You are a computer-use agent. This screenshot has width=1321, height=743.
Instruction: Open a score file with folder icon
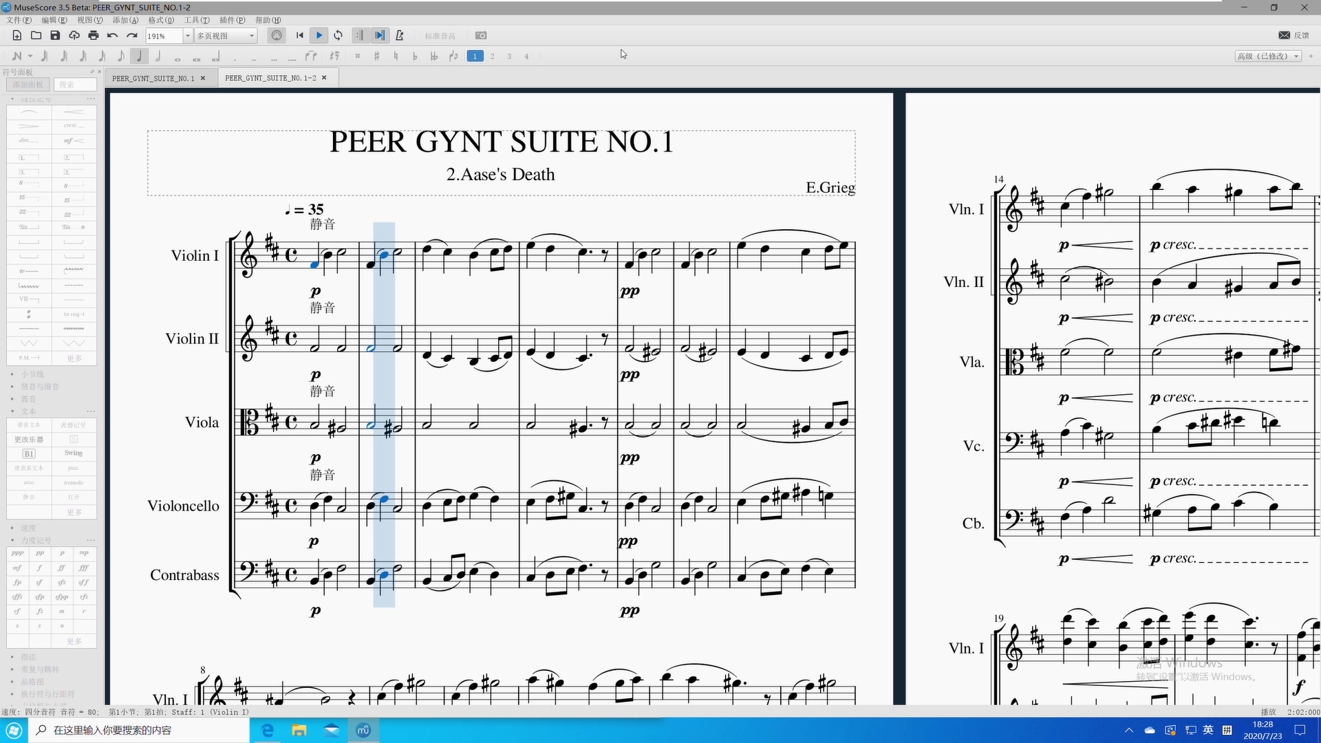36,36
